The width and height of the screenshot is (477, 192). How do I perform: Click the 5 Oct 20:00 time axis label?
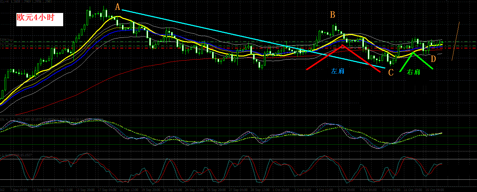pos(347,189)
